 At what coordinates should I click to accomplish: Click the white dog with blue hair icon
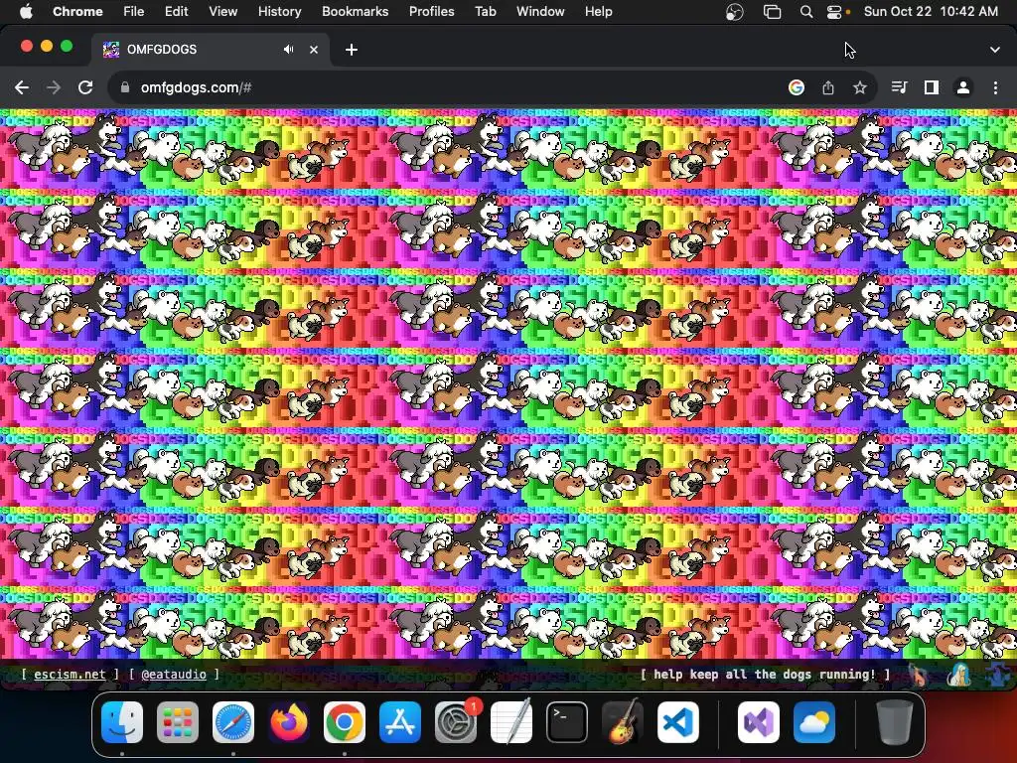(958, 675)
